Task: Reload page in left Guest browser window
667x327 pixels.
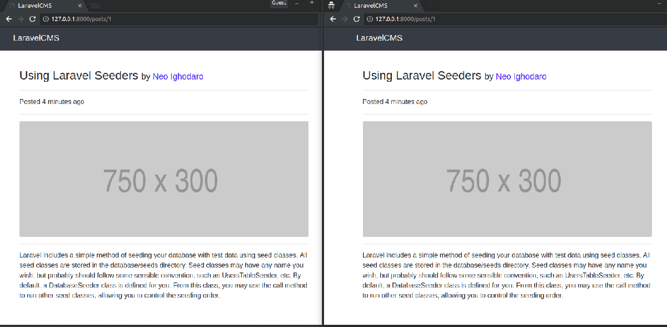Action: click(32, 19)
